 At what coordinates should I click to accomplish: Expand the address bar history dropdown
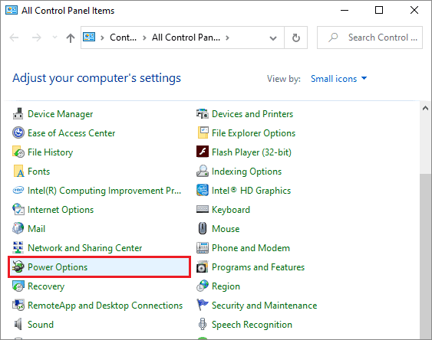[273, 38]
